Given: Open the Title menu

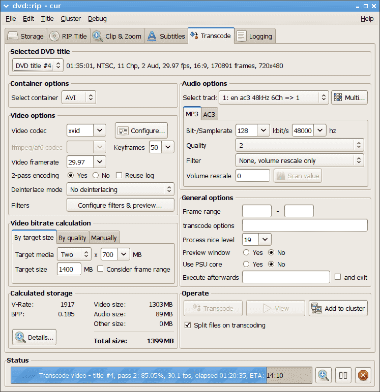Looking at the screenshot, I should 47,19.
